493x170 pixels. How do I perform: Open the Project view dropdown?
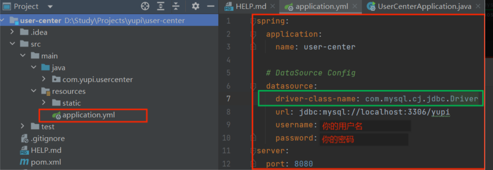50,7
